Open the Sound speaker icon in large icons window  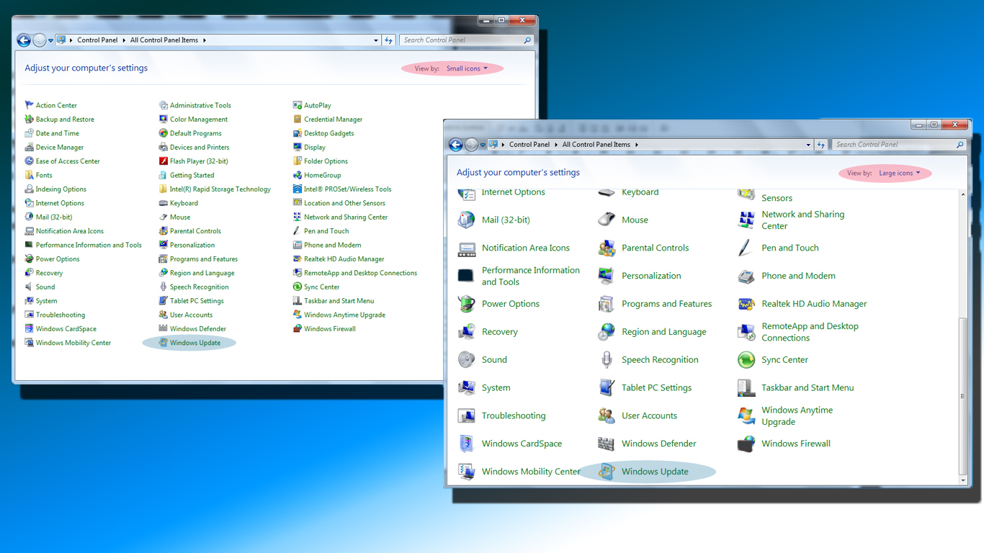click(467, 359)
